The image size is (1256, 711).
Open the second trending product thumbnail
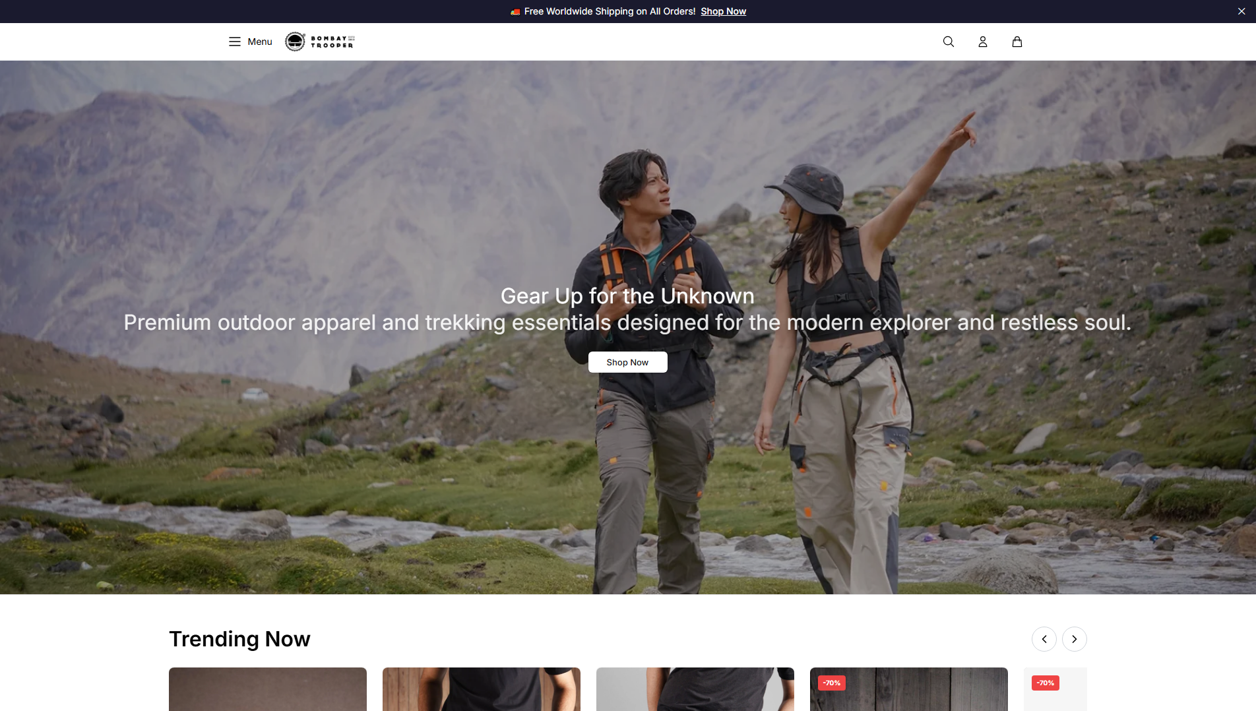[482, 689]
